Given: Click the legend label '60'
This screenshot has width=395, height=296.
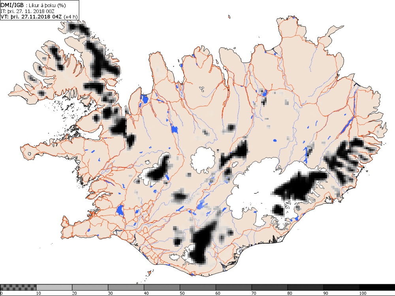Looking at the screenshot, I should tap(218, 293).
